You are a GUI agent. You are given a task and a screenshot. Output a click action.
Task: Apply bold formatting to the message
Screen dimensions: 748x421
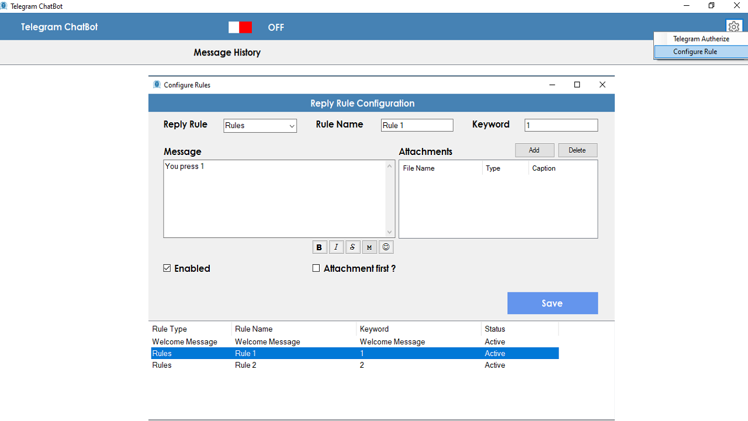click(319, 247)
